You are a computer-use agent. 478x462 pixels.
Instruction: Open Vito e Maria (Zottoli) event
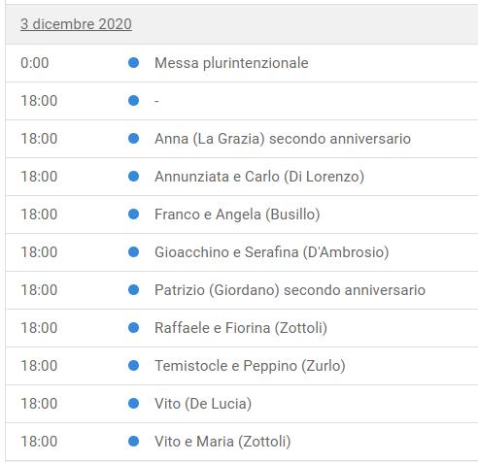[x=222, y=442]
